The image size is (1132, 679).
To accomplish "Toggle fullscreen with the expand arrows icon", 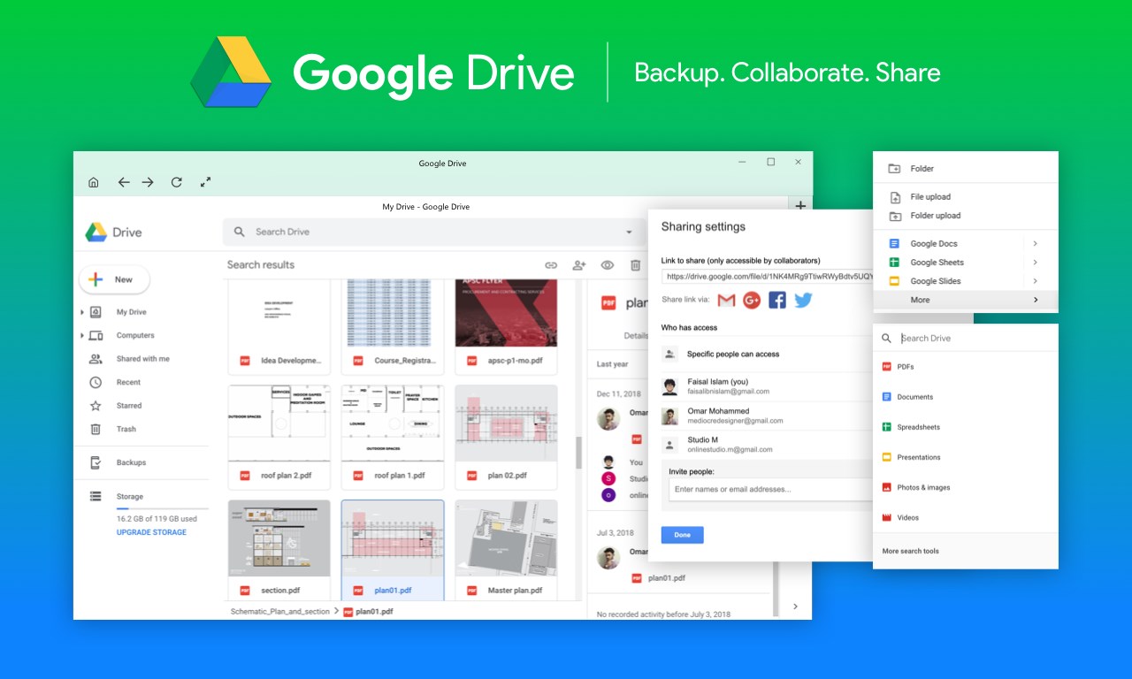I will (205, 182).
